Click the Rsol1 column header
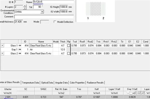 click(x=82, y=41)
